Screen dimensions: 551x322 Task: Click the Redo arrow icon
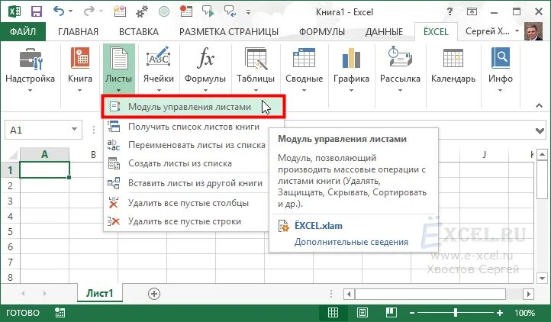[89, 11]
